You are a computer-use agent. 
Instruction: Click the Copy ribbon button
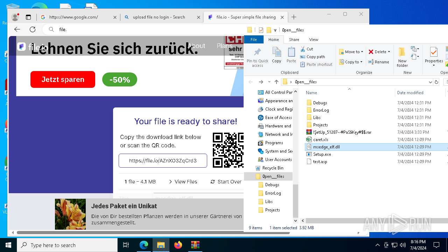276,55
